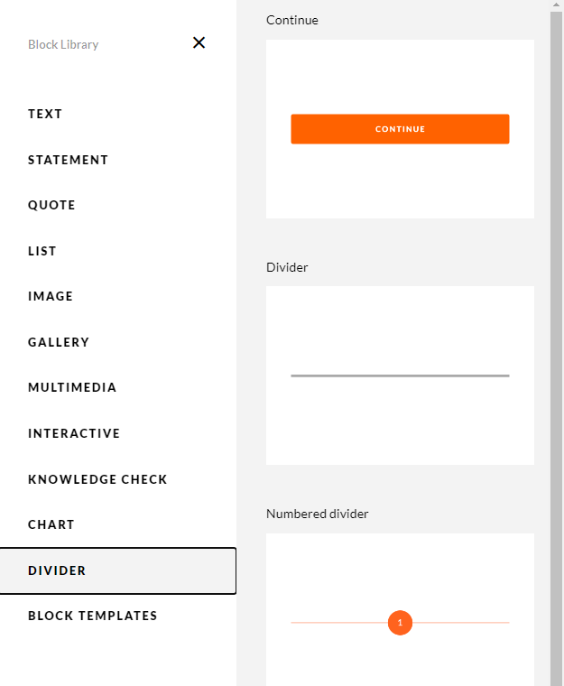Open the Image block category
The width and height of the screenshot is (564, 686).
pos(51,296)
